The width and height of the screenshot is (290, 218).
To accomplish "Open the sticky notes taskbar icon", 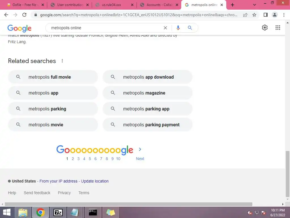I will point(110,212).
